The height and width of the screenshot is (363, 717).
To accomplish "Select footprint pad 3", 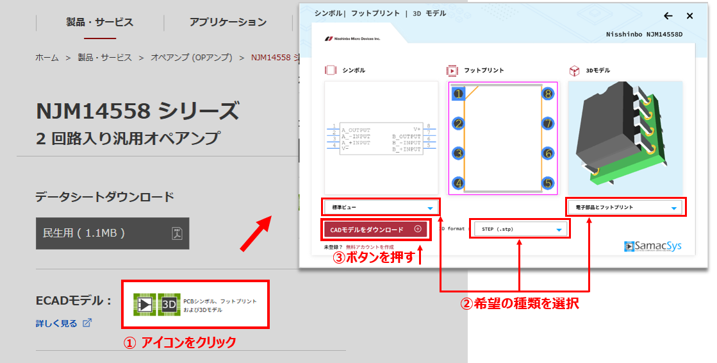I will pos(458,153).
